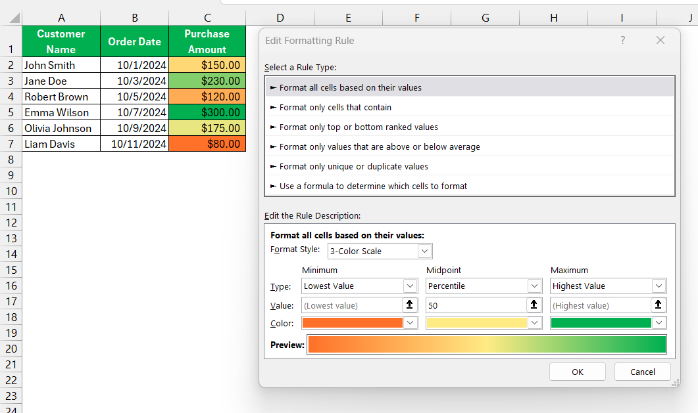Screen dimensions: 698x413
Task: Click the $80.00 cell
Action: [x=207, y=144]
